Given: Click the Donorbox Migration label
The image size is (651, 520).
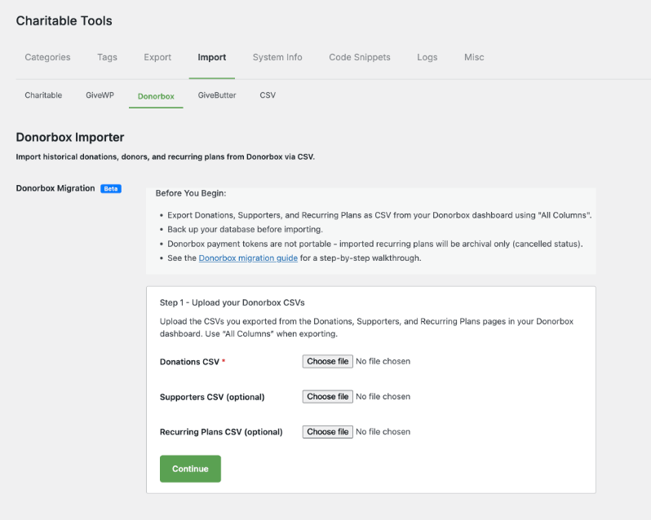Looking at the screenshot, I should (x=55, y=188).
